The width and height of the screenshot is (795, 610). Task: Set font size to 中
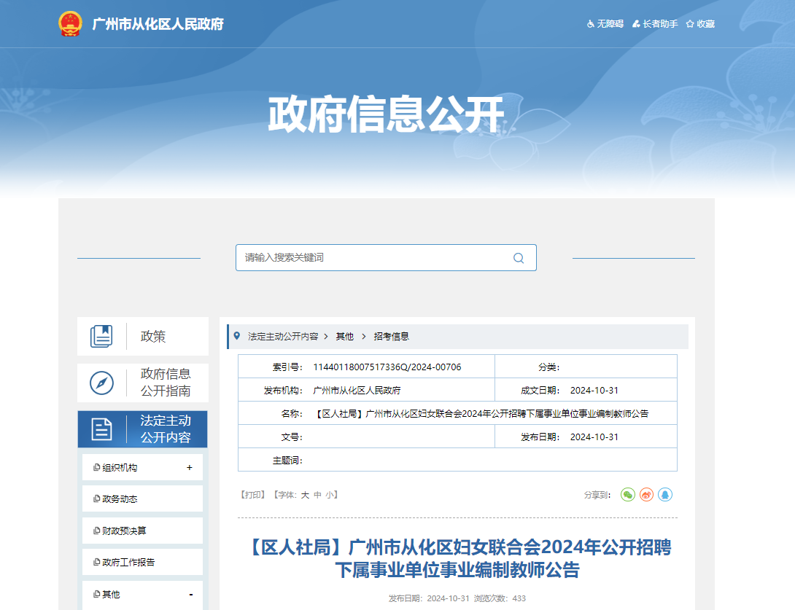[317, 495]
